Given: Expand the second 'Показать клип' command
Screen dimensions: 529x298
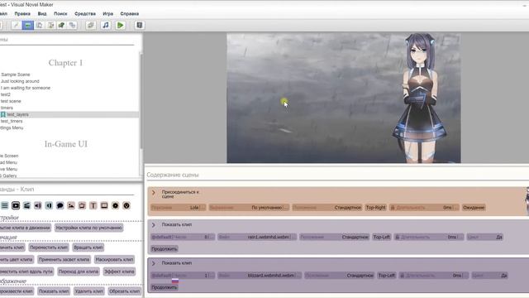Looking at the screenshot, I should 154,263.
